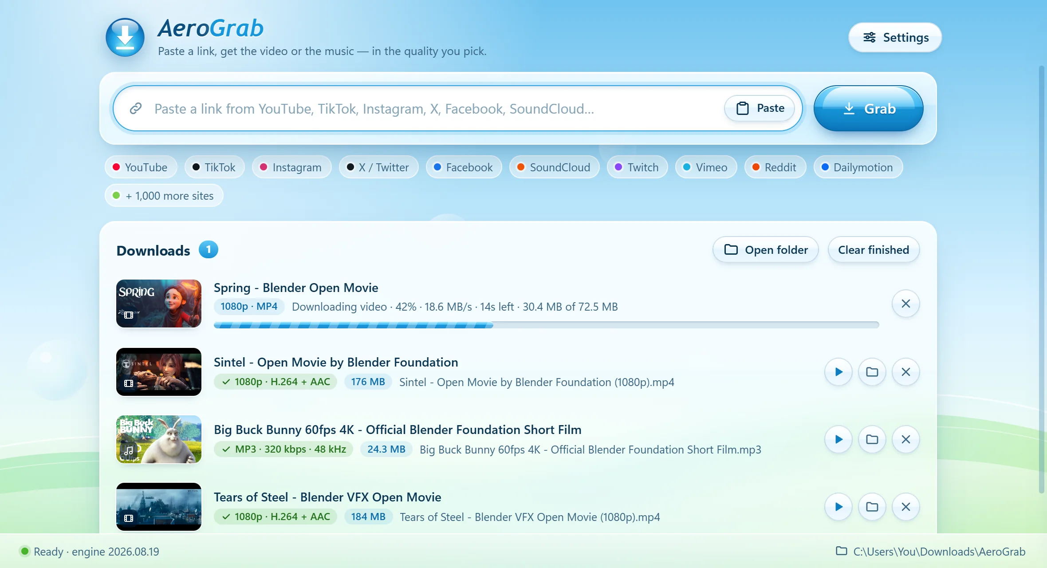Click the AeroGrab download logo icon
This screenshot has height=568, width=1047.
125,37
